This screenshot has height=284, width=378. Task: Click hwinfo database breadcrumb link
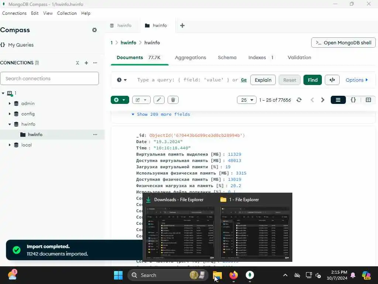(x=128, y=43)
